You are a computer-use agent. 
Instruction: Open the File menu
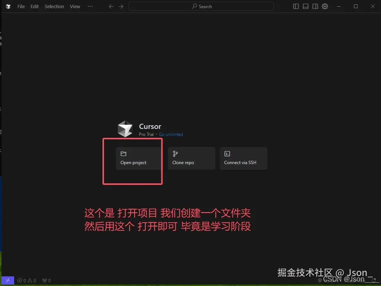click(x=21, y=7)
